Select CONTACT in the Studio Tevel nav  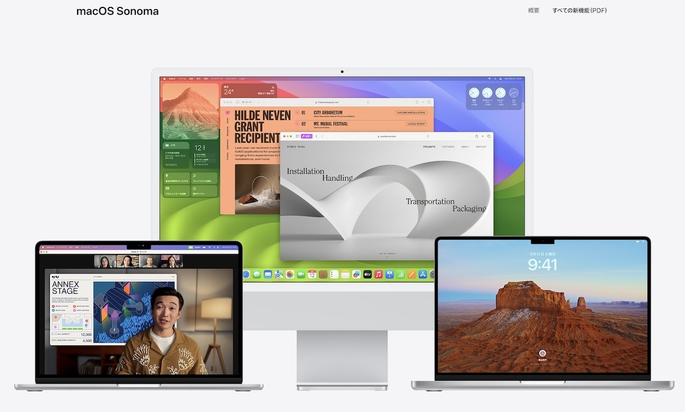point(481,147)
